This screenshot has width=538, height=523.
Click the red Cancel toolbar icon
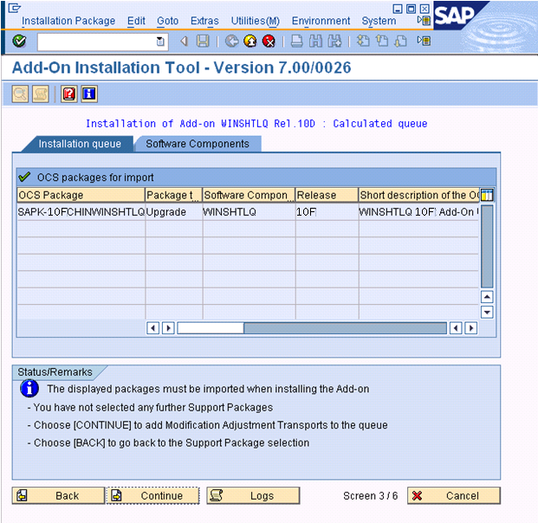[x=269, y=42]
